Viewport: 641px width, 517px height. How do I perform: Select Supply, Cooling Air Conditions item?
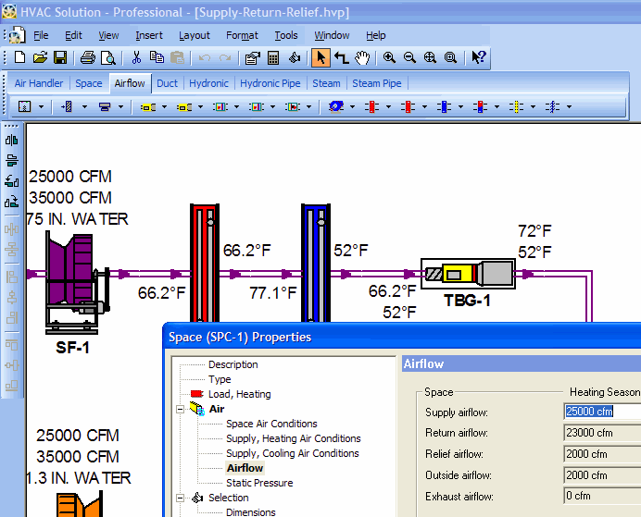(293, 453)
